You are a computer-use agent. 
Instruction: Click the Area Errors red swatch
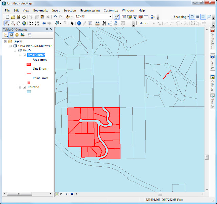point(29,64)
